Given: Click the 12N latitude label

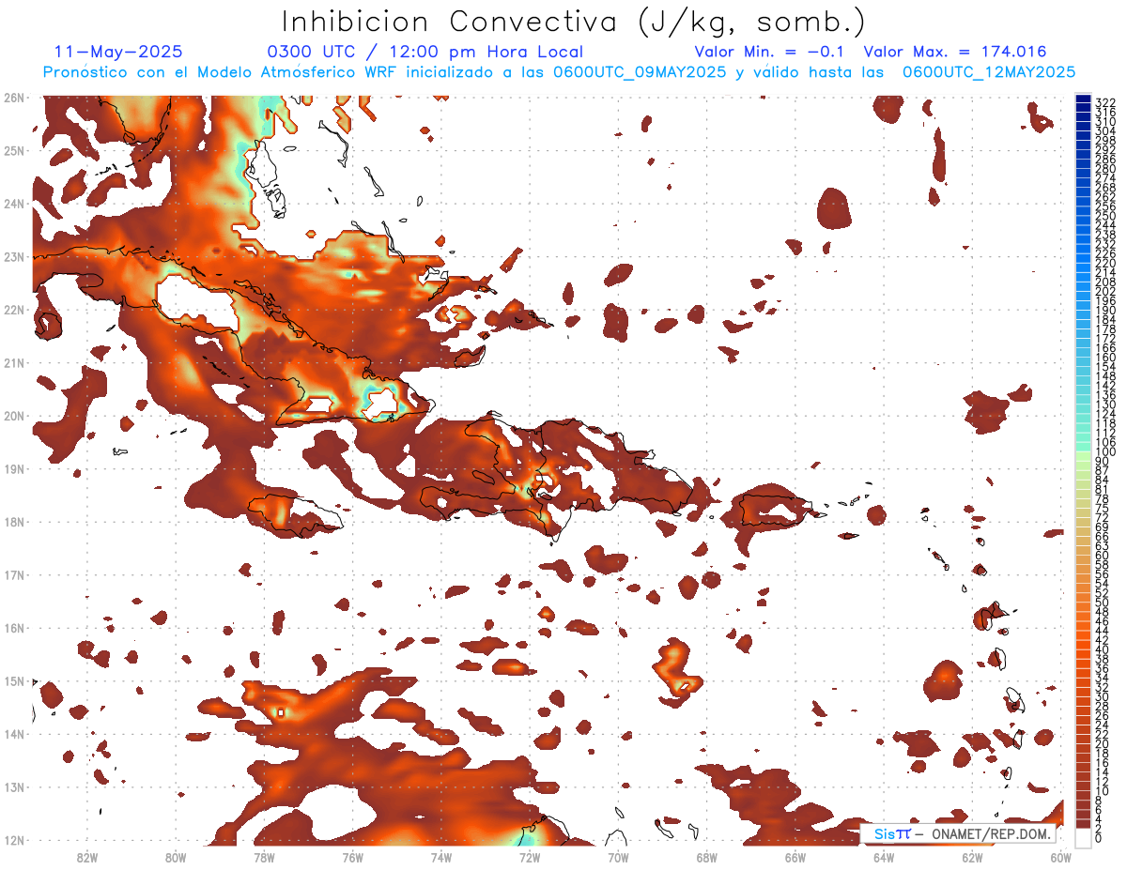Looking at the screenshot, I should click(x=13, y=840).
